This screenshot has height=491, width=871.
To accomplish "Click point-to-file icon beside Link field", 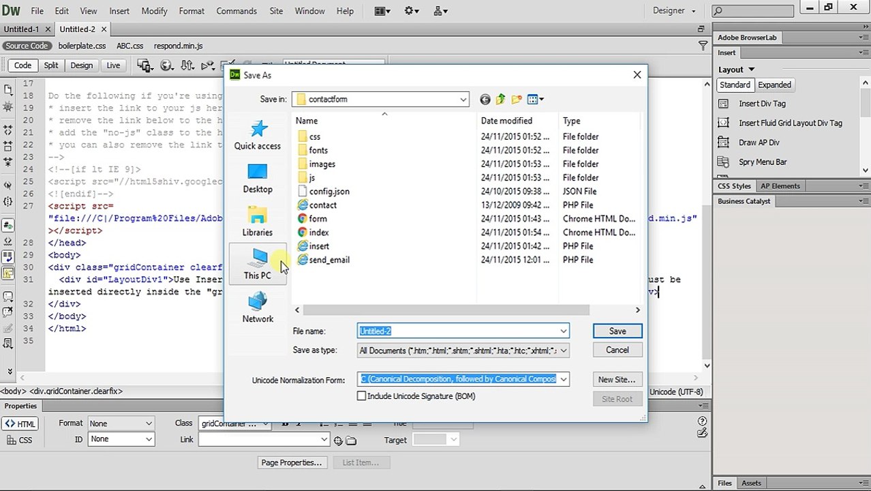I will point(338,441).
